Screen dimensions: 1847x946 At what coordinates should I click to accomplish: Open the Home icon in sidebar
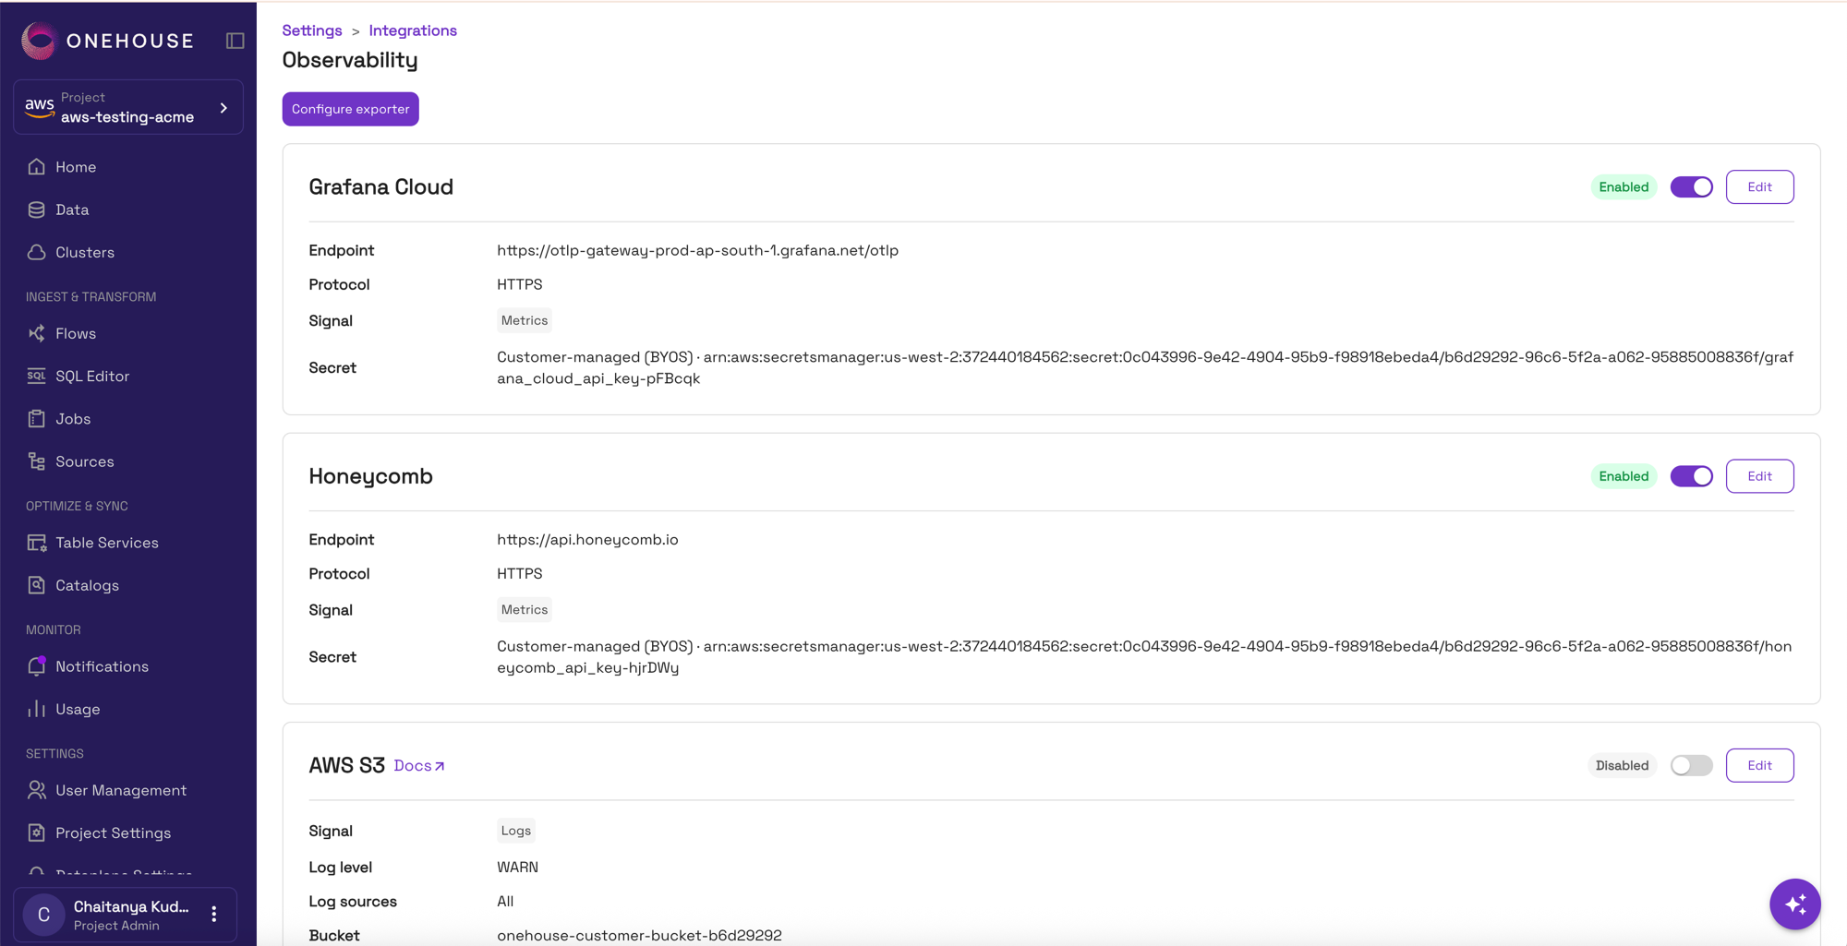pyautogui.click(x=37, y=167)
